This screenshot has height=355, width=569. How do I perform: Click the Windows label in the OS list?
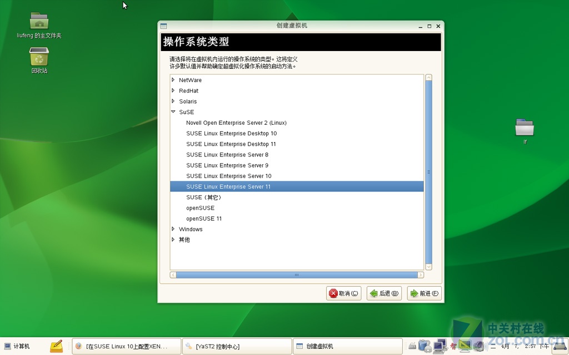(x=191, y=229)
